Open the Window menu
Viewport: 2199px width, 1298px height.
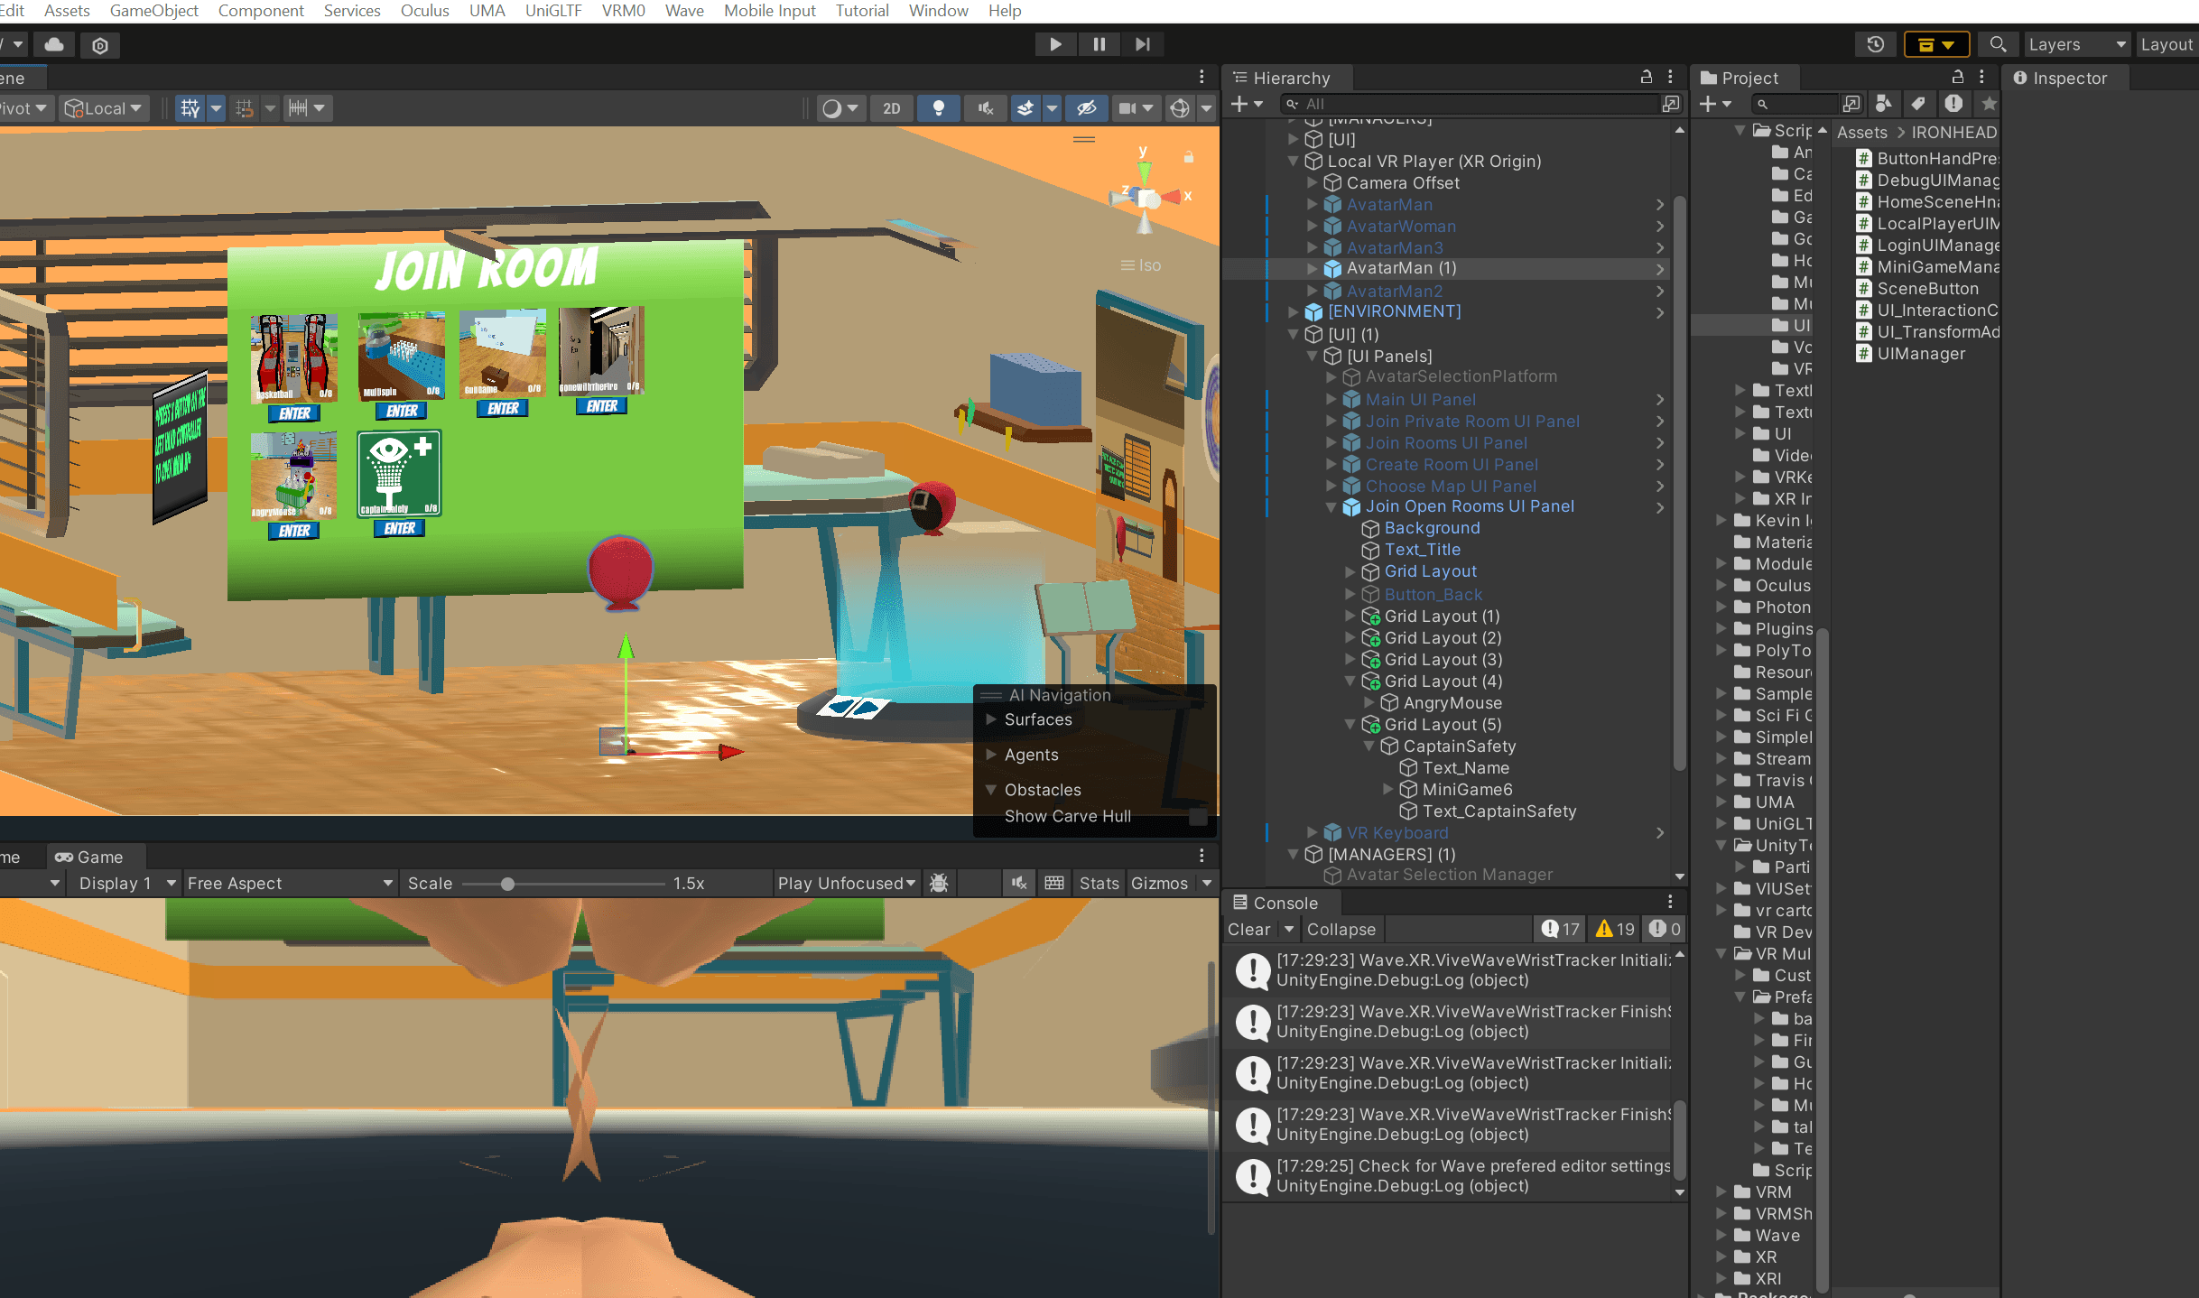tap(939, 11)
